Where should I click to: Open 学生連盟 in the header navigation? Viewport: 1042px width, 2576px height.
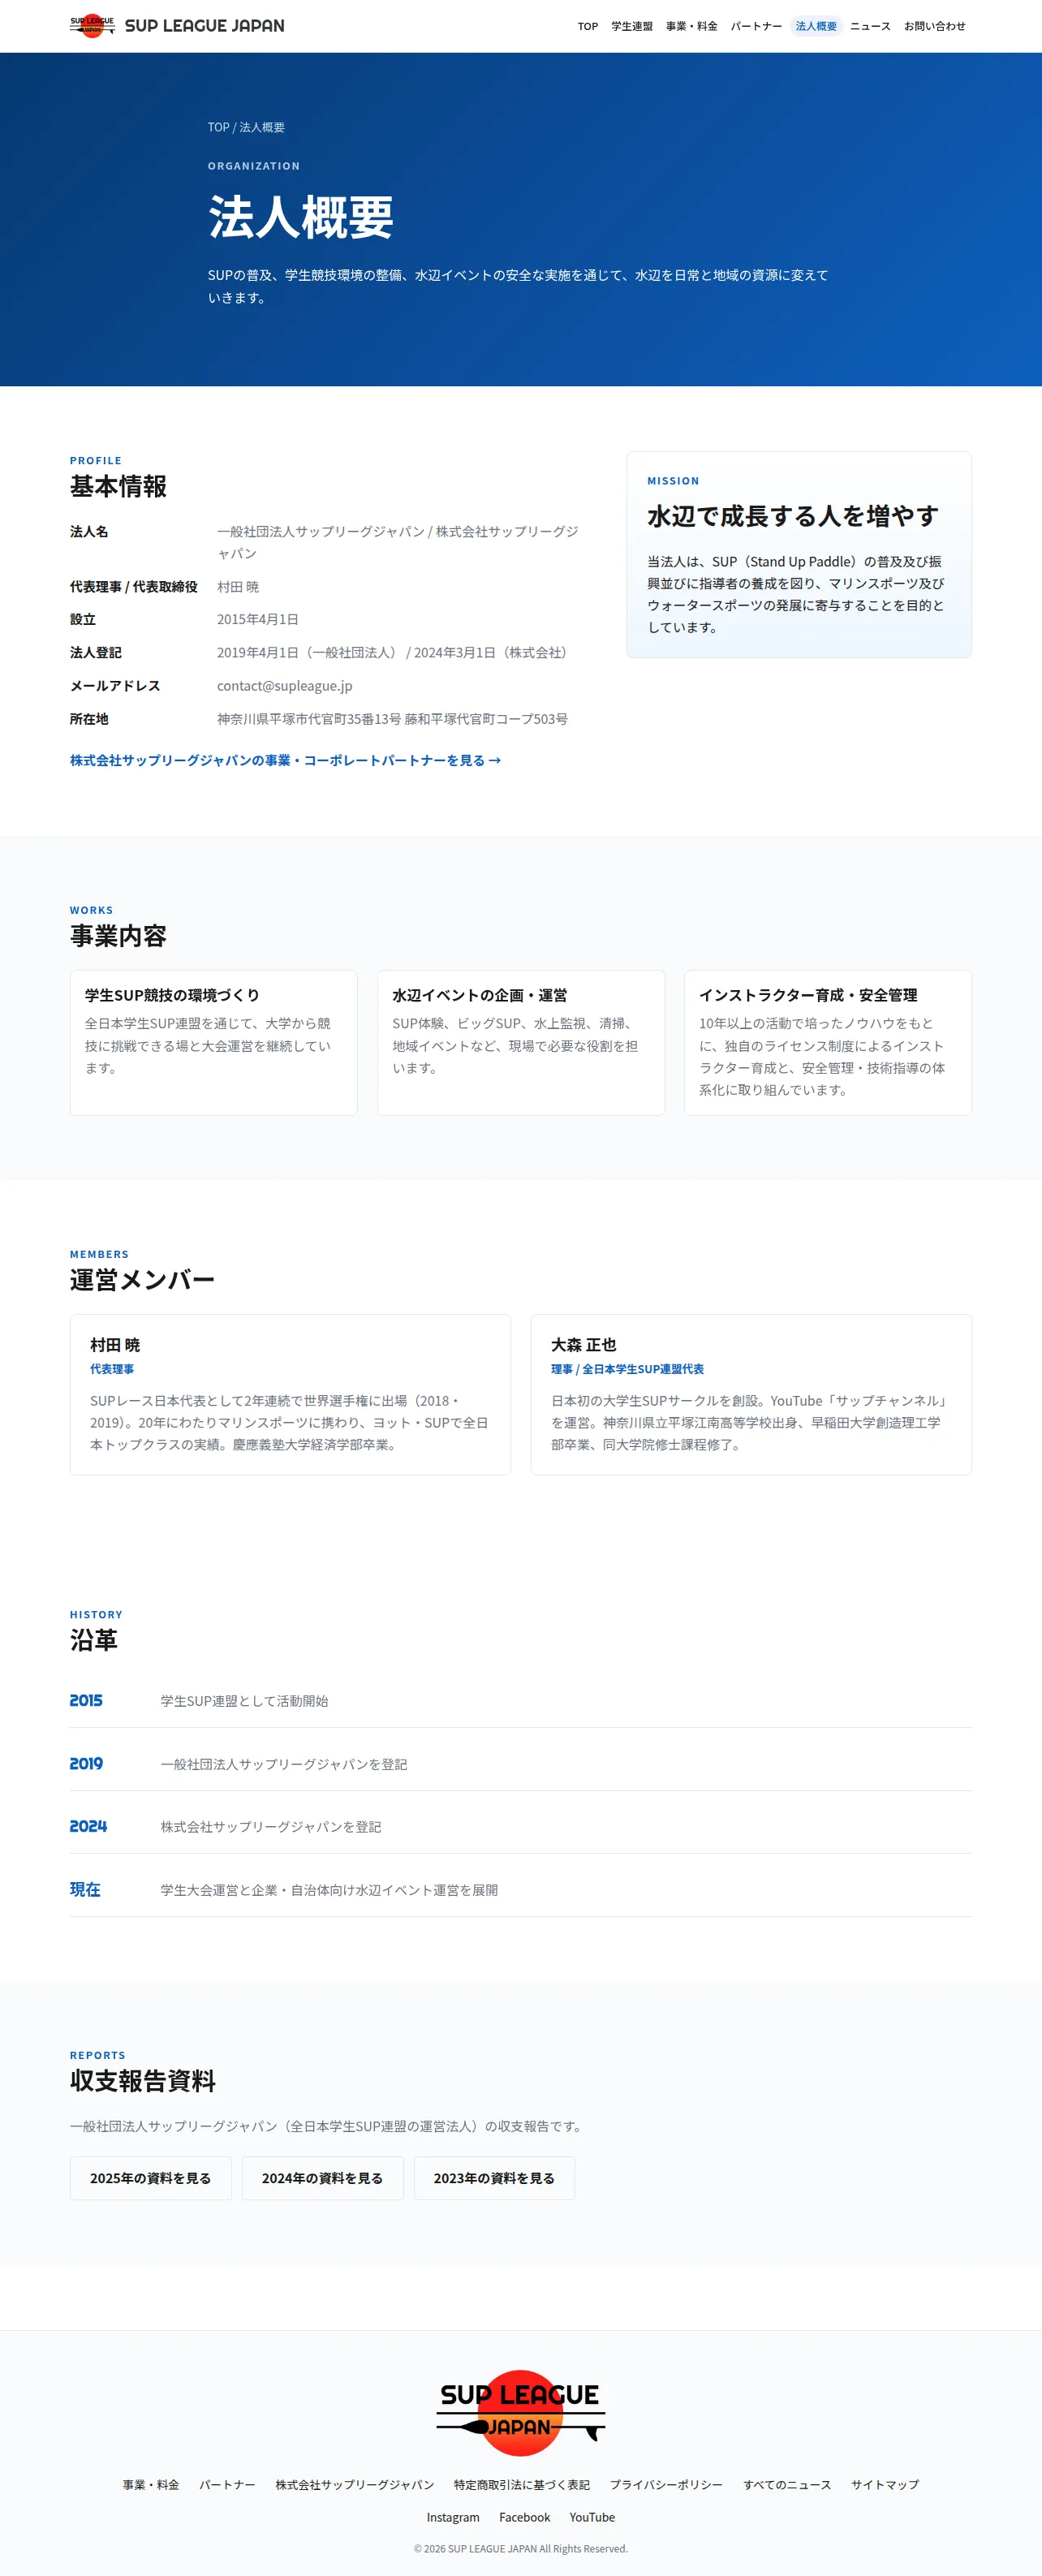click(632, 26)
